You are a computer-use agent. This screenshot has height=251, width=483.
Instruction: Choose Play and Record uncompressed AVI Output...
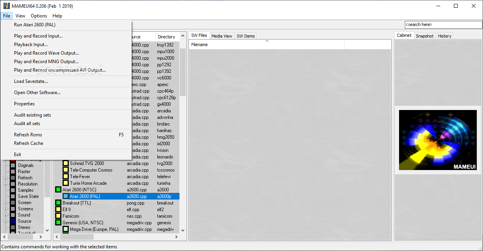pos(66,70)
